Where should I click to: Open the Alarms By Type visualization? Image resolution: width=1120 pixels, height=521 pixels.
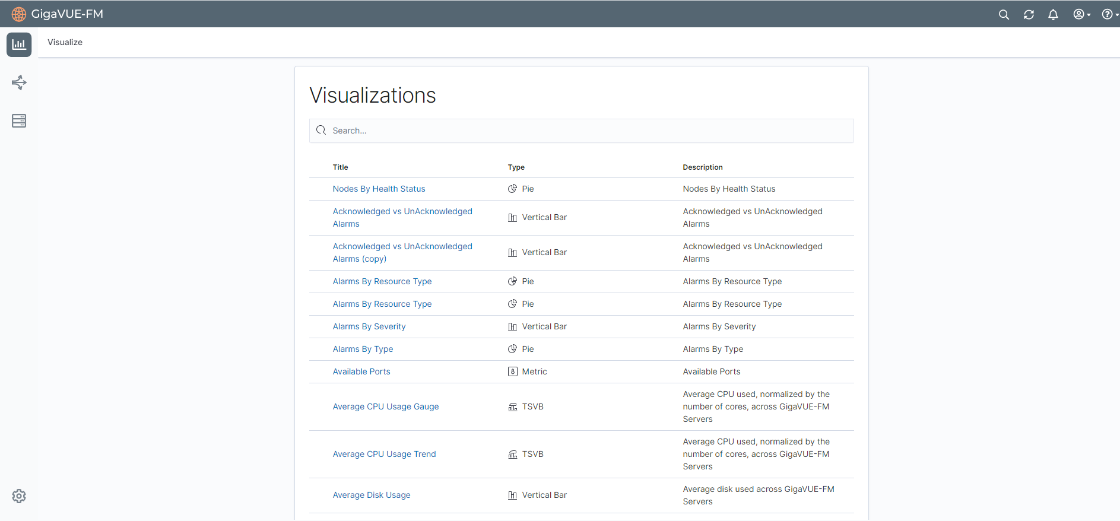(363, 349)
